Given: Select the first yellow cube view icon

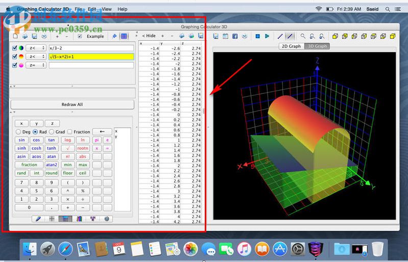Looking at the screenshot, I should tap(335, 36).
